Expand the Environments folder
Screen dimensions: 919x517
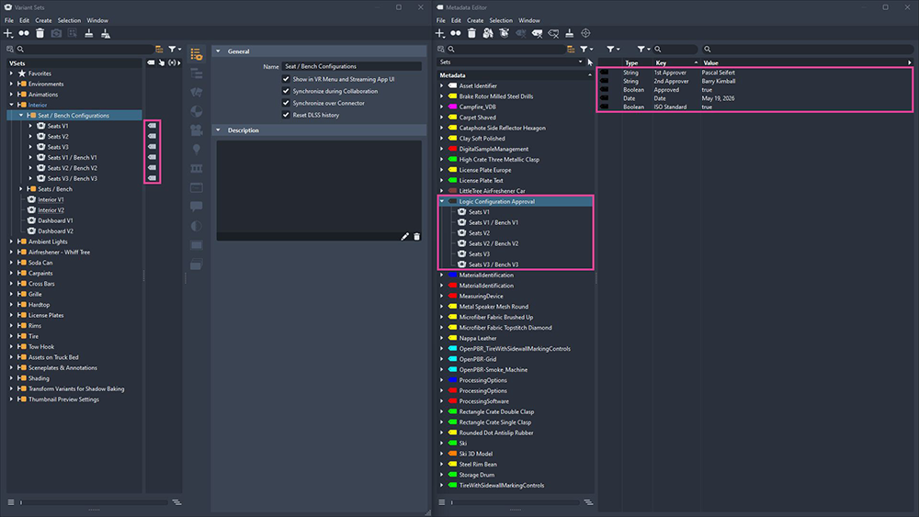(11, 84)
